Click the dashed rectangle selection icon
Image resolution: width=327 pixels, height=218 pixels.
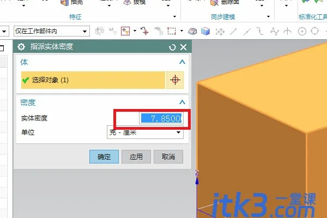pyautogui.click(x=172, y=31)
